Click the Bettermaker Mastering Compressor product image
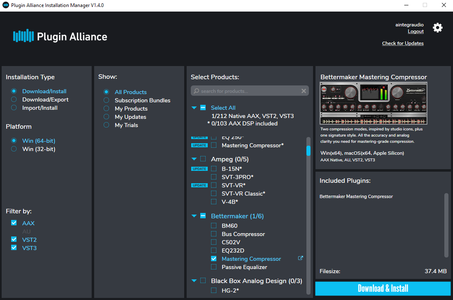Screen dimensions: 453x300 click(373, 103)
